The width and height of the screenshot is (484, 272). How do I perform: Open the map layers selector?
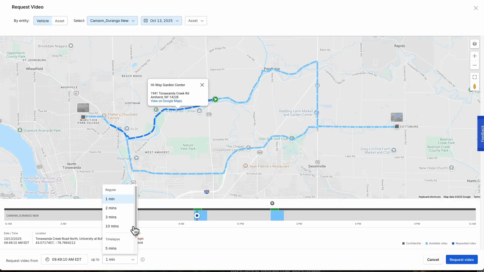475,44
